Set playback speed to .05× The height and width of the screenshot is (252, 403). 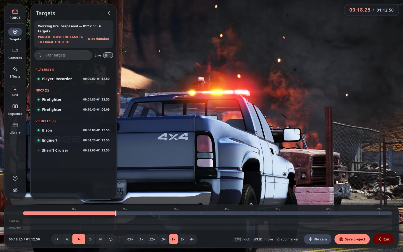130,239
